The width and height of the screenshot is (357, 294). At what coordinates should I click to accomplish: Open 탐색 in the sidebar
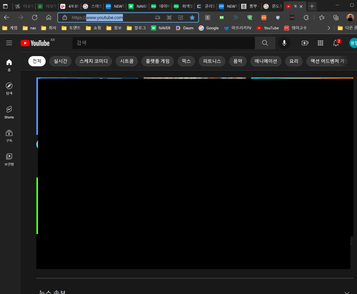coord(9,89)
